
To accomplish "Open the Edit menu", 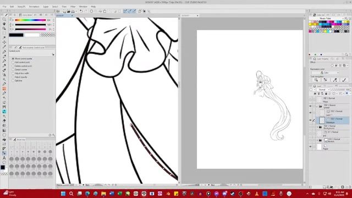I will pos(12,7).
